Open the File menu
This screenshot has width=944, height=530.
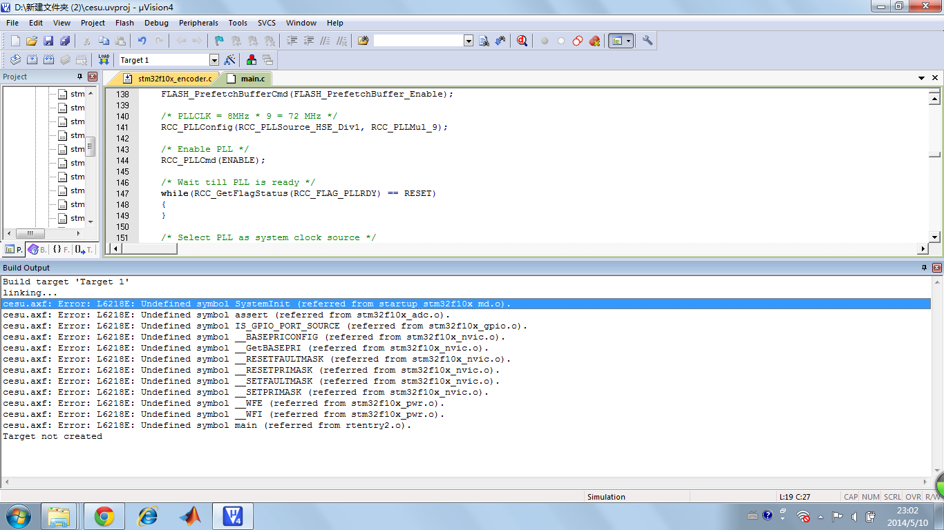[12, 23]
